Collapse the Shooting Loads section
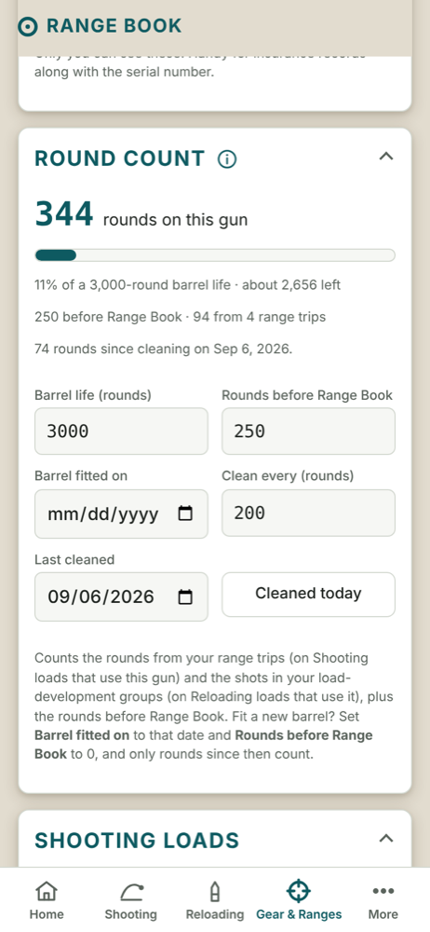Image resolution: width=430 pixels, height=932 pixels. (x=386, y=838)
